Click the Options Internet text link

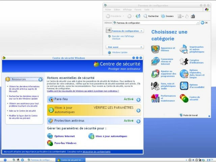pyautogui.click(x=64, y=136)
